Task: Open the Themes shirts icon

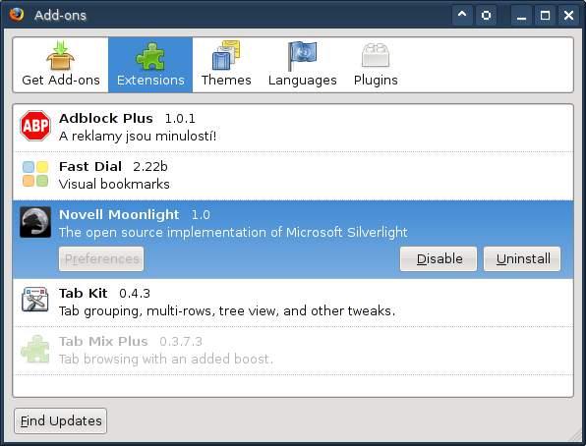Action: [226, 55]
